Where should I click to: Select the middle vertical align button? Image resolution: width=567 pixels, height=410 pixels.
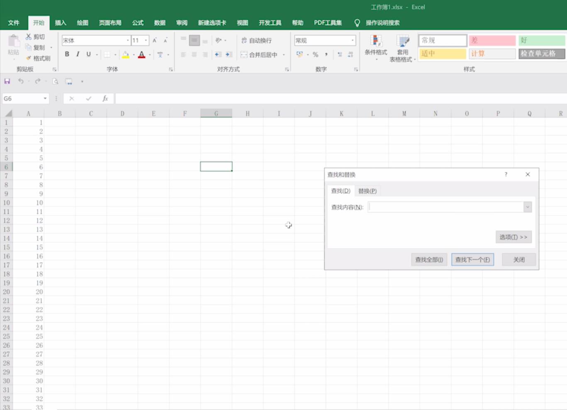(x=194, y=40)
